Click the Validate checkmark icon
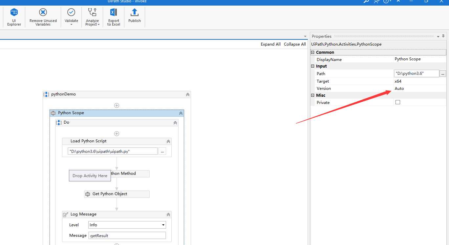This screenshot has height=245, width=449. (71, 12)
